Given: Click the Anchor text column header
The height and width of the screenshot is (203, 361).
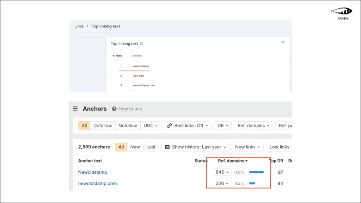Looking at the screenshot, I should pos(90,161).
